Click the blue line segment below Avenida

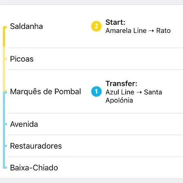(x=4, y=135)
